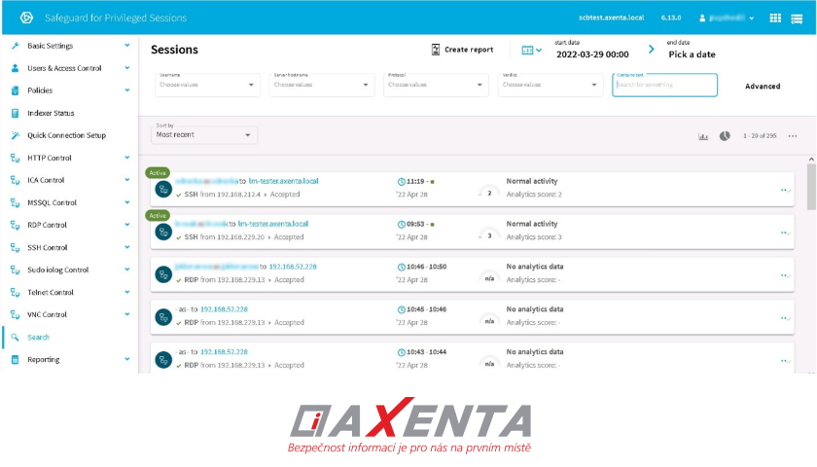
Task: Click the Safeguard logo icon in header
Action: point(26,18)
